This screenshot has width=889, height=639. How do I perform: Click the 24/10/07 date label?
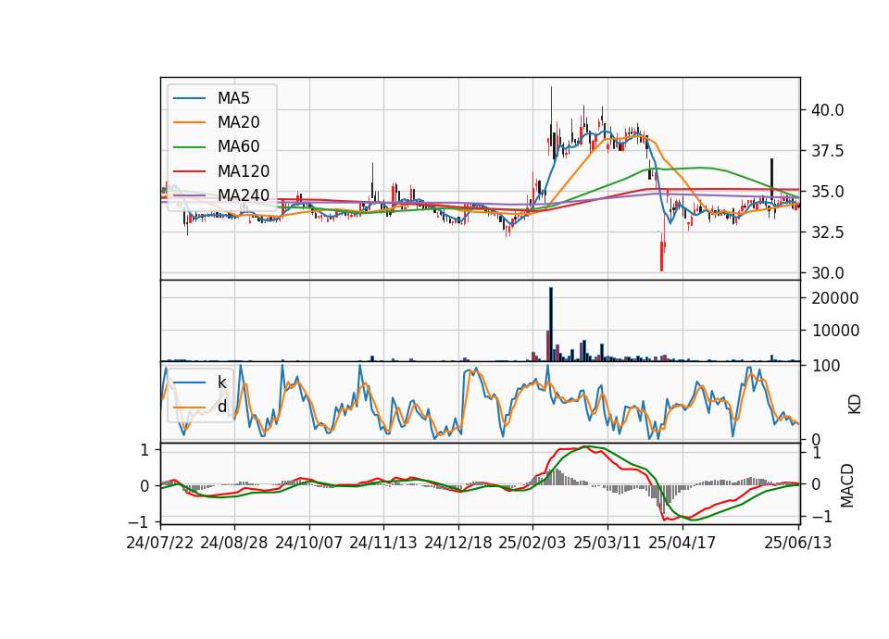click(x=309, y=544)
